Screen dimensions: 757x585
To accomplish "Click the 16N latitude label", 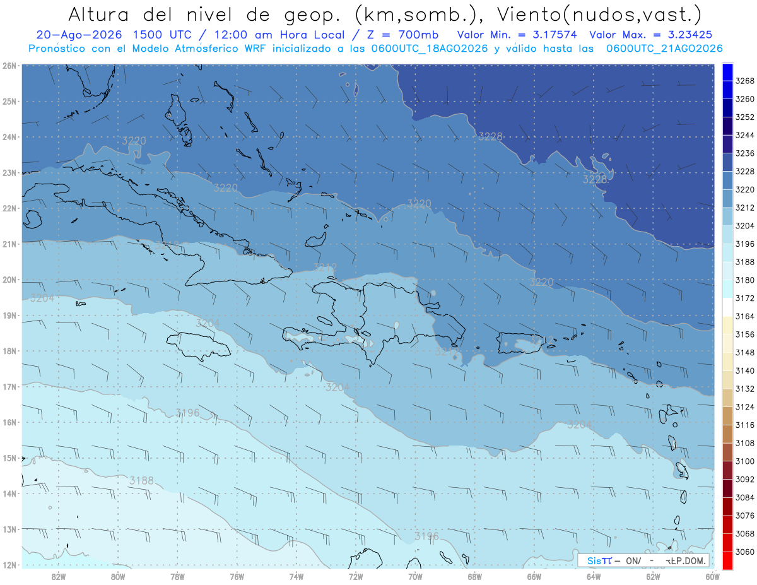I will [9, 422].
